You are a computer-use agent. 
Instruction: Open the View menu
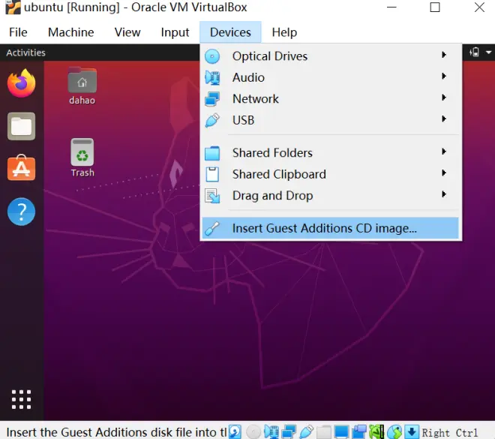[127, 32]
